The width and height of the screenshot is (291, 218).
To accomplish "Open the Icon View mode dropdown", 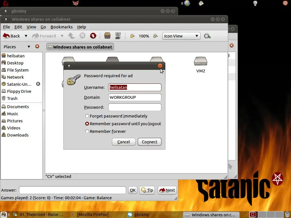I will pos(181,36).
